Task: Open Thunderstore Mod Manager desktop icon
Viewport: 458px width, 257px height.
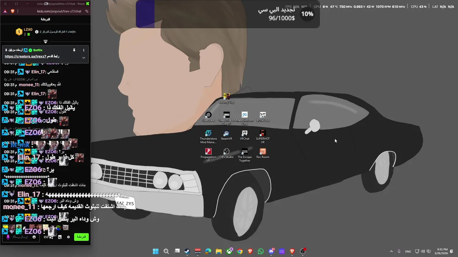Action: (x=208, y=137)
